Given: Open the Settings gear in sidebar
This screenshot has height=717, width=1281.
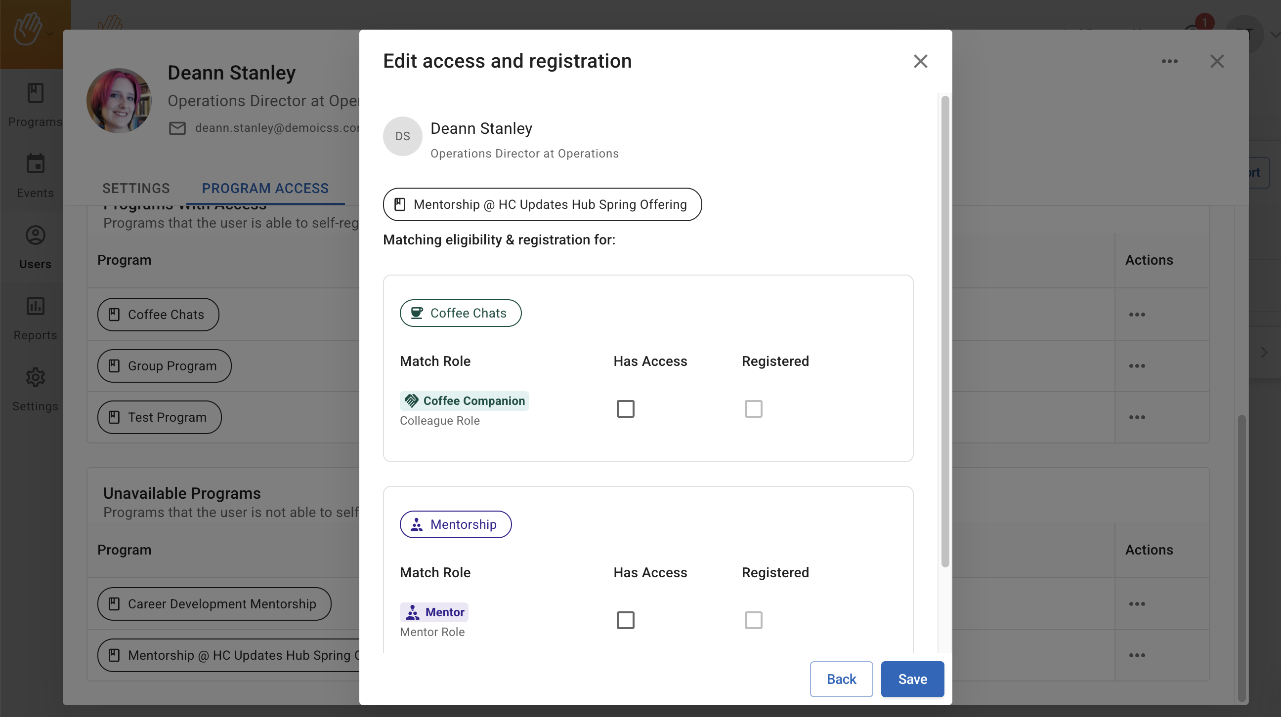Looking at the screenshot, I should pos(35,378).
